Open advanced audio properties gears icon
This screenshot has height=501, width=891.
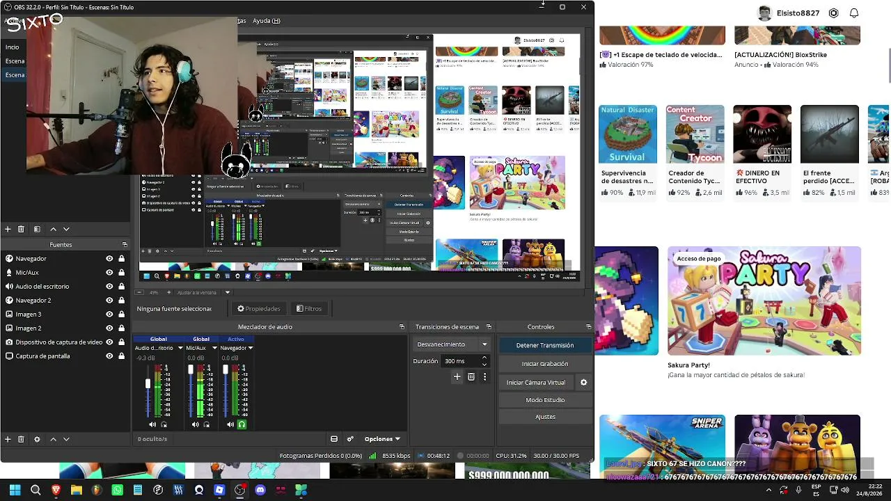[350, 439]
